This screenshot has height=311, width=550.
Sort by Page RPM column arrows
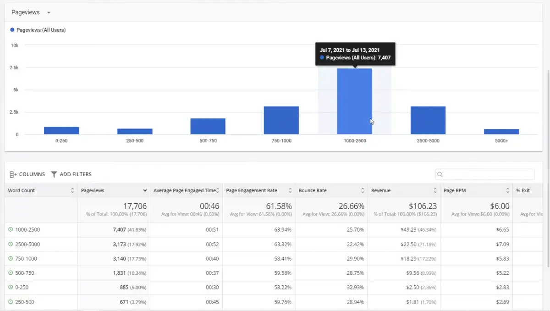click(508, 190)
